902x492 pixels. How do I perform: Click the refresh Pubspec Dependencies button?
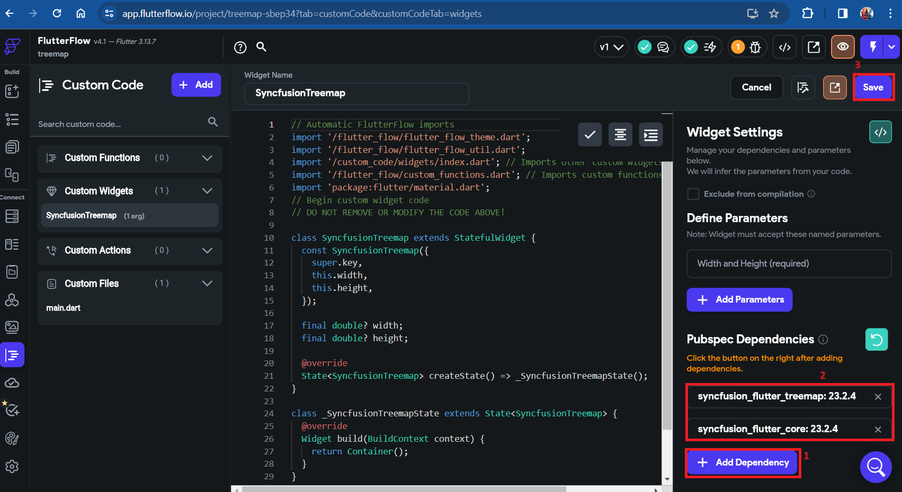click(877, 340)
